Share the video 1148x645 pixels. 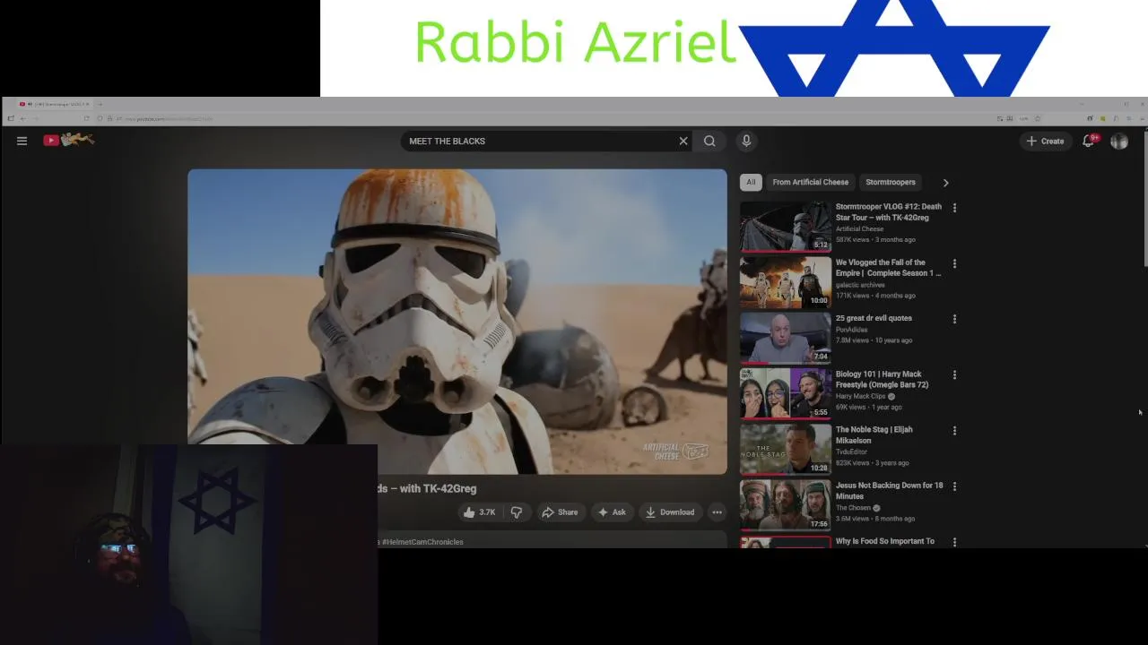pos(560,512)
